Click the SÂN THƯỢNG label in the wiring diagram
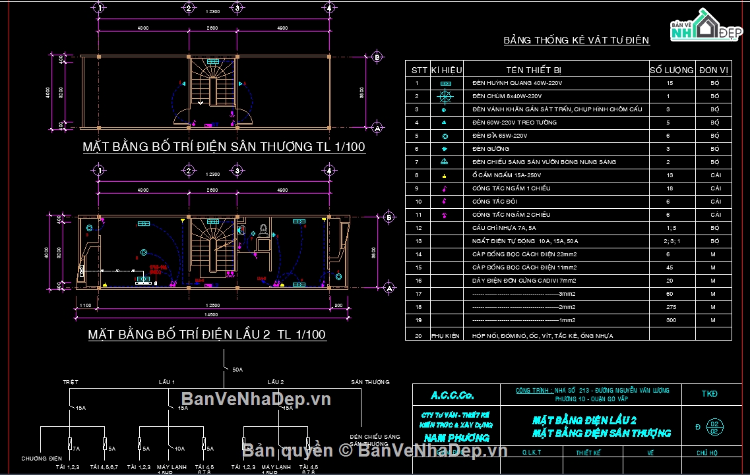This screenshot has height=475, width=750. tap(370, 382)
